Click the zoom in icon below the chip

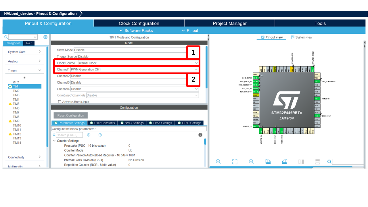tap(218, 162)
